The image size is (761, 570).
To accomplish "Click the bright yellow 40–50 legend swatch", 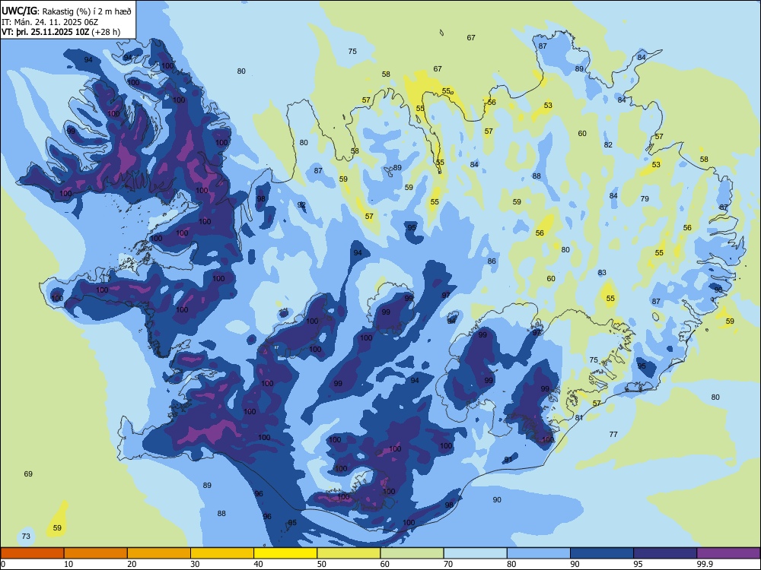I will (285, 553).
